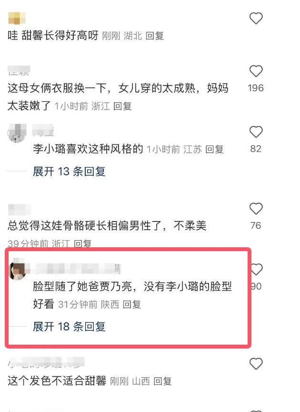
Task: Like the 脸型随了她爸贾乃亮 comment
Action: (257, 270)
